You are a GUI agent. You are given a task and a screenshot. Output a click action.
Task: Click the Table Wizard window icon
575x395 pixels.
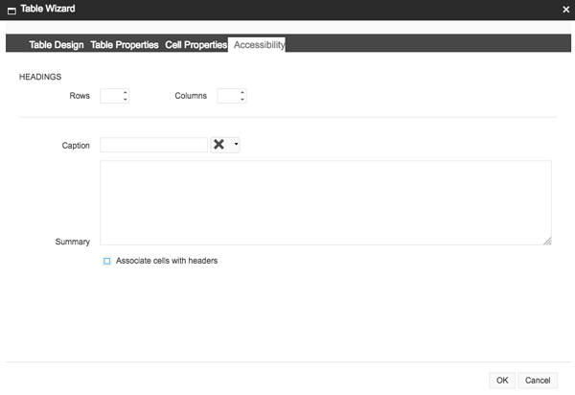(x=11, y=9)
